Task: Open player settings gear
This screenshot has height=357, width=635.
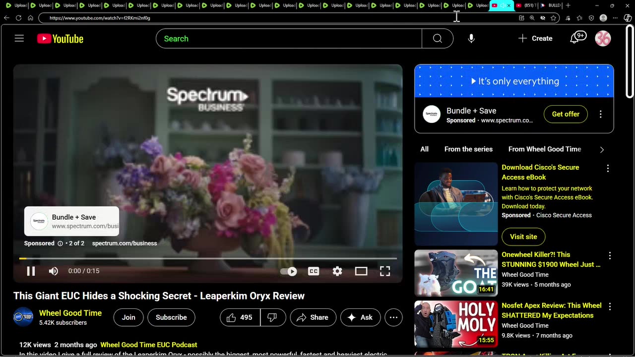Action: pyautogui.click(x=337, y=271)
